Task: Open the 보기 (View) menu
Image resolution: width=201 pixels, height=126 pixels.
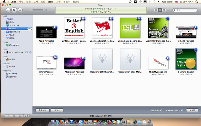Action: (x=35, y=2)
